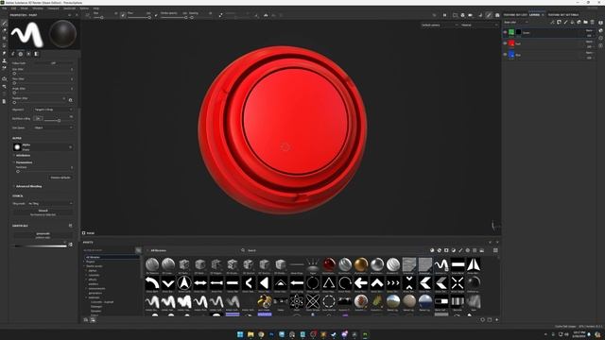
Task: Open the Help menu
Action: [x=96, y=8]
